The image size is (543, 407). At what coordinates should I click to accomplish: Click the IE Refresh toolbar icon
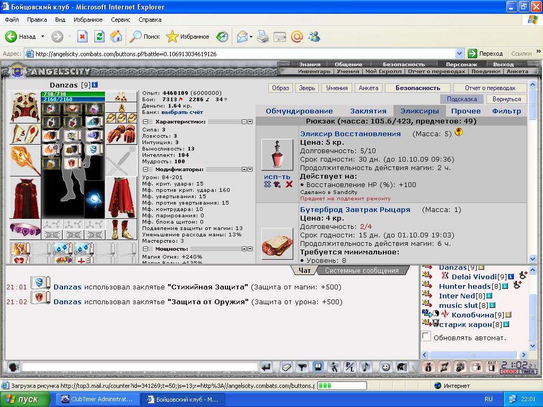(x=99, y=37)
